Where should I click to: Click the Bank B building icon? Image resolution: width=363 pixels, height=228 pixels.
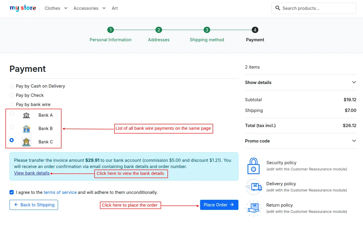pyautogui.click(x=26, y=129)
